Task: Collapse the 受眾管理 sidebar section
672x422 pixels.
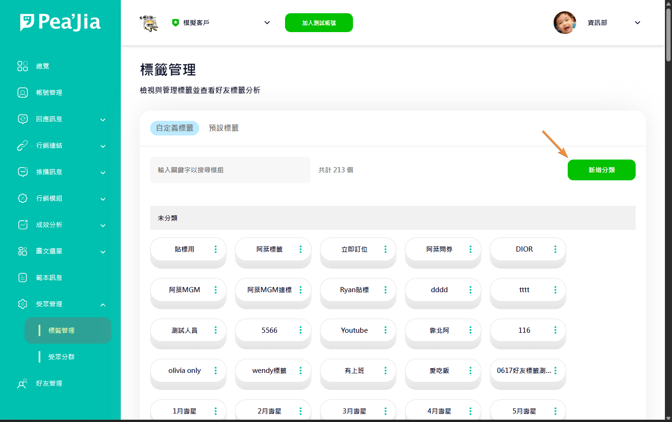Action: (103, 304)
